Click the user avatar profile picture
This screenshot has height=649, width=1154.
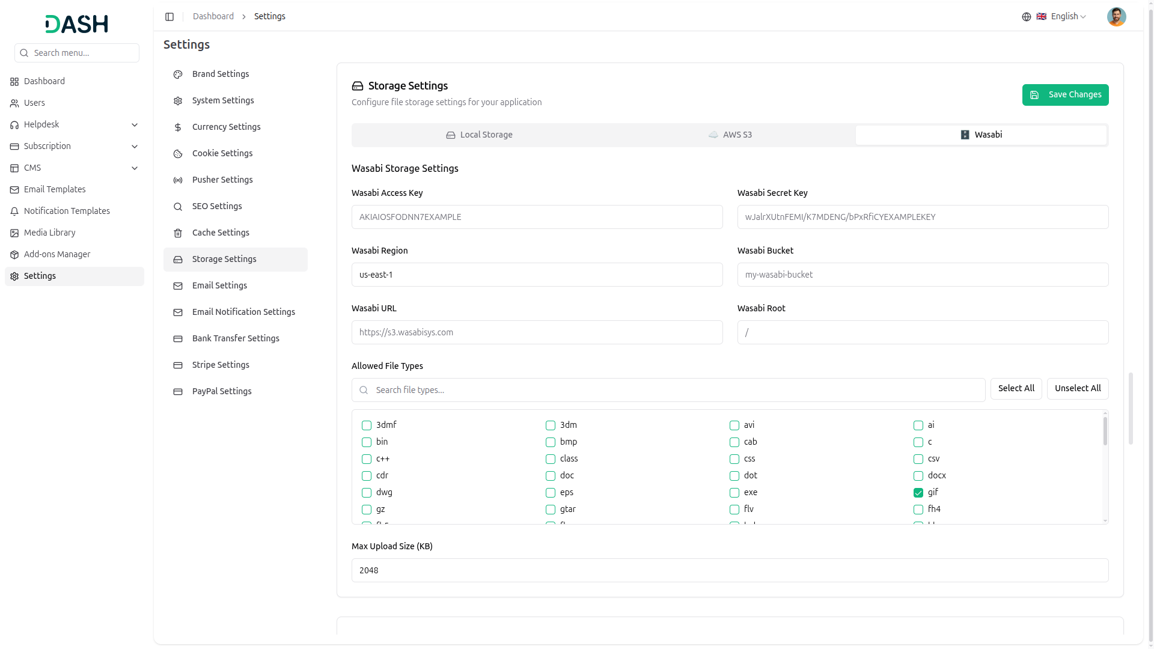coord(1116,17)
